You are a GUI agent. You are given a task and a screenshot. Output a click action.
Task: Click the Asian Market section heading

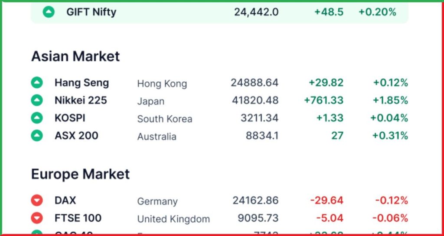tap(75, 56)
